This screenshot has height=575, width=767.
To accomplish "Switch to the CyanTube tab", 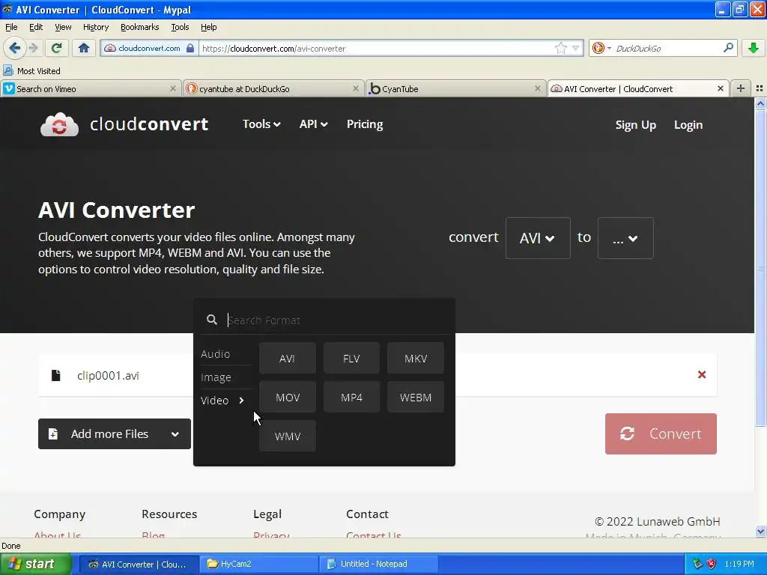I will (x=455, y=88).
